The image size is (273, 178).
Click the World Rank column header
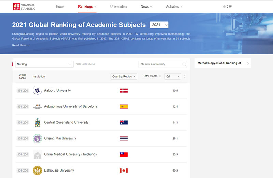point(23,76)
